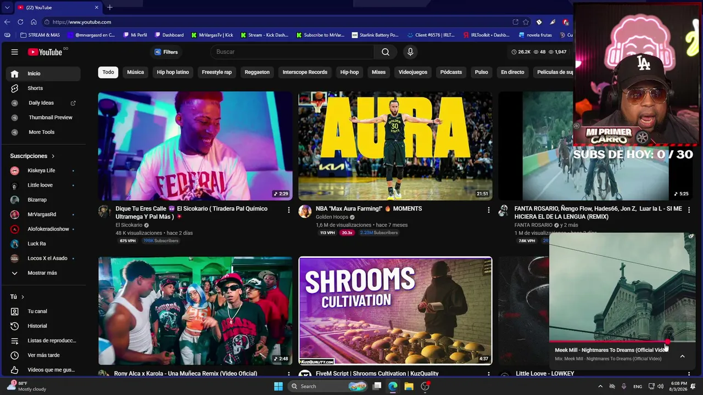Viewport: 703px width, 395px height.
Task: Select the Videojuegos filter chip
Action: (x=413, y=72)
